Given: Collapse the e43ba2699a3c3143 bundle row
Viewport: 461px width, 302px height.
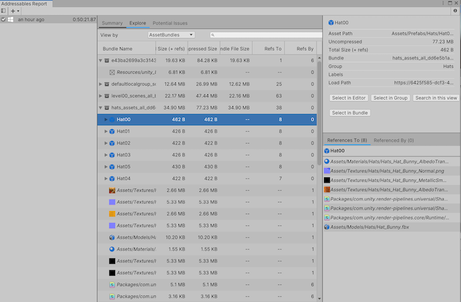Looking at the screenshot, I should point(101,60).
